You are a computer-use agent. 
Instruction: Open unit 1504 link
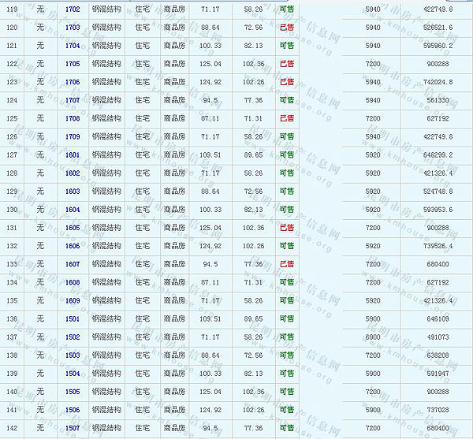(x=73, y=374)
